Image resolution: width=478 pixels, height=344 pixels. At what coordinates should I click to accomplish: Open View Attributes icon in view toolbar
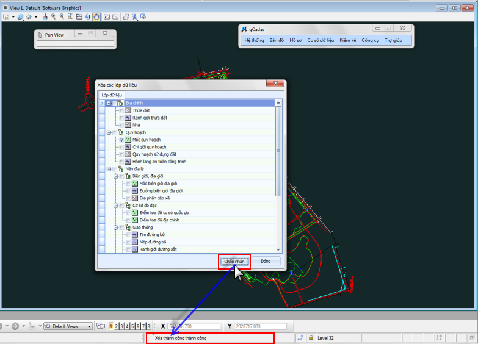[6, 16]
